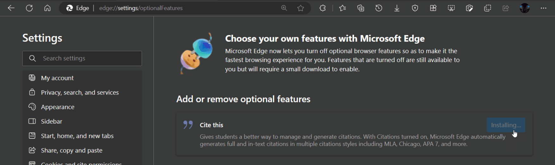
Task: Click the browser Back arrow
Action: [11, 8]
